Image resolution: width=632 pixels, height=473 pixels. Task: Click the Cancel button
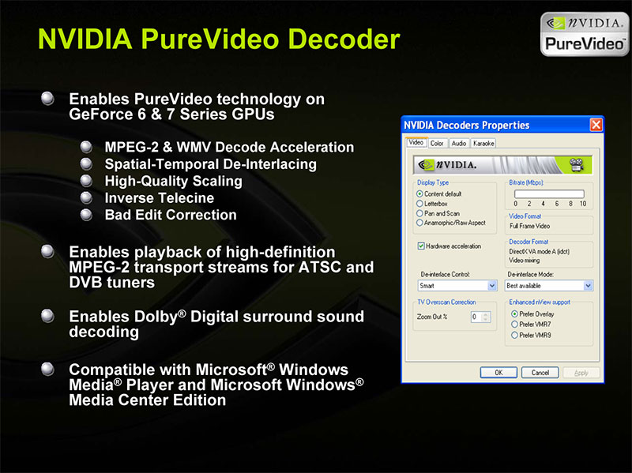540,372
